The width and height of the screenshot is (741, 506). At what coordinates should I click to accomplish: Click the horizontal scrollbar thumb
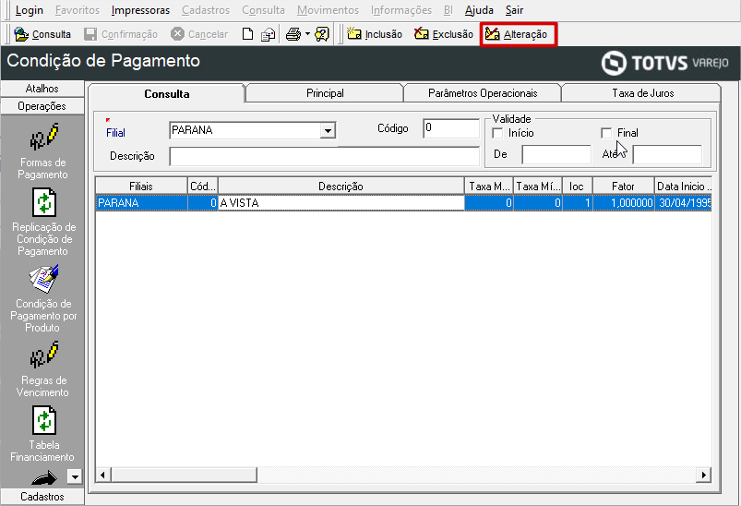click(184, 475)
